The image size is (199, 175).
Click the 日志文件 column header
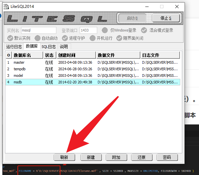click(x=160, y=55)
